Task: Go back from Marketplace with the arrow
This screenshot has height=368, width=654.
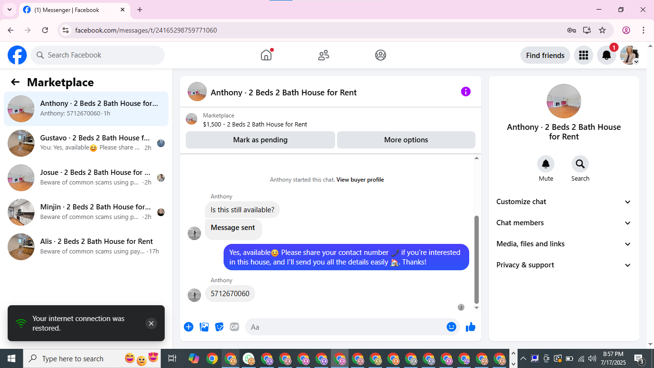Action: 15,82
